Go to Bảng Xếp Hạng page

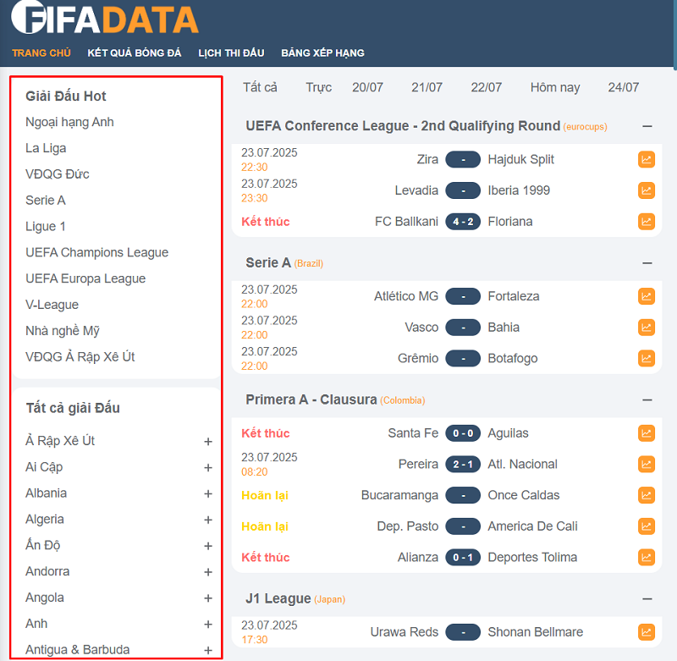pyautogui.click(x=322, y=52)
